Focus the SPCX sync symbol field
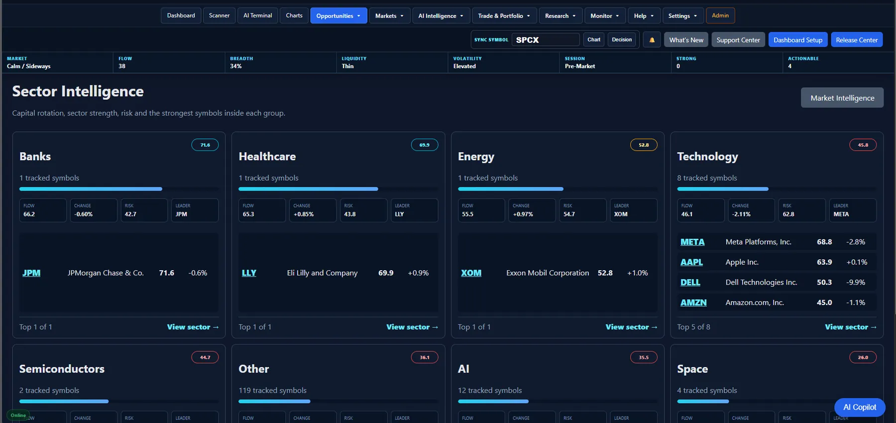The width and height of the screenshot is (896, 423). 546,40
